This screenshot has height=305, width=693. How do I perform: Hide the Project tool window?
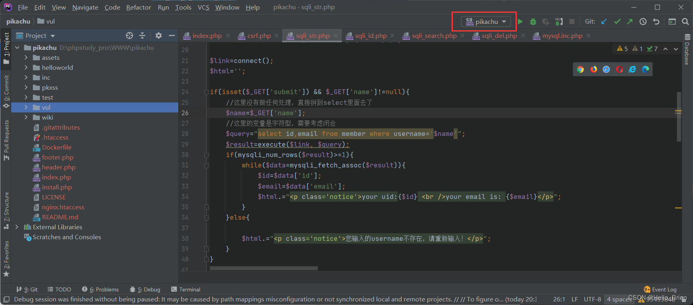172,35
